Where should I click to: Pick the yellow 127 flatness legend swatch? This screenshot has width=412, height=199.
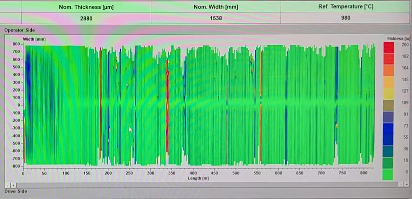(x=388, y=93)
